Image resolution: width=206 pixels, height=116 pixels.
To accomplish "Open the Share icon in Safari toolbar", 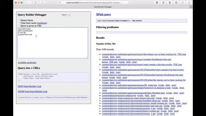I will 183,3.
